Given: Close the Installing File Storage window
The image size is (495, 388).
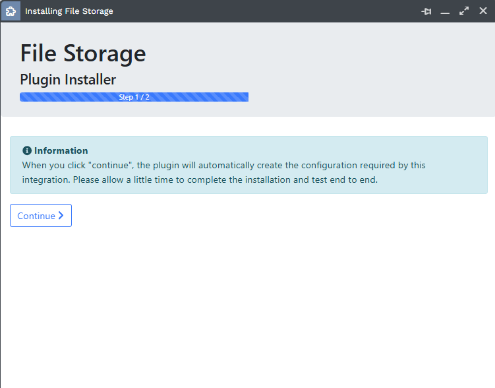Looking at the screenshot, I should pyautogui.click(x=483, y=11).
